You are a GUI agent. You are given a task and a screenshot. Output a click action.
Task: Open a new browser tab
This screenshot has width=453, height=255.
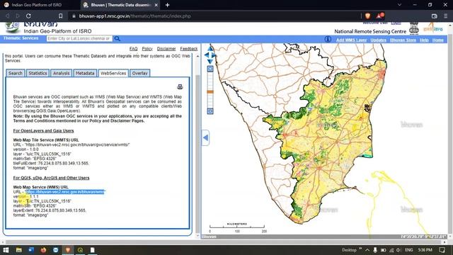pyautogui.click(x=167, y=5)
